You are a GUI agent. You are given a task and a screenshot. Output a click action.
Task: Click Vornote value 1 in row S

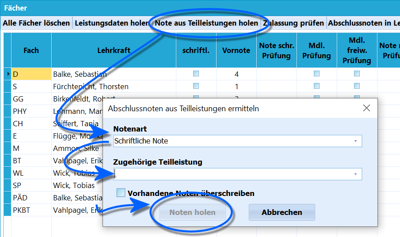[x=236, y=87]
